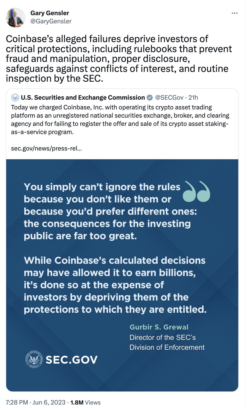
Task: Click Gary Gensler's profile avatar
Action: pos(15,17)
